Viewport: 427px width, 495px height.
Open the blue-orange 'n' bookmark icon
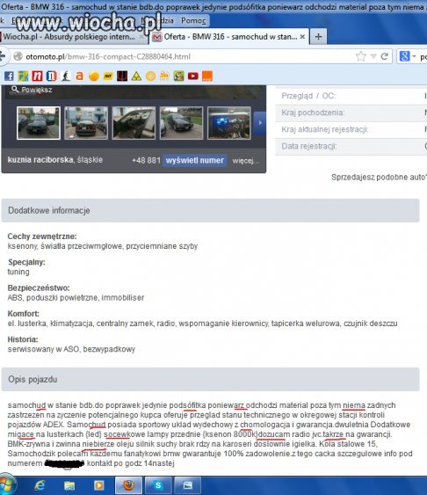point(52,76)
